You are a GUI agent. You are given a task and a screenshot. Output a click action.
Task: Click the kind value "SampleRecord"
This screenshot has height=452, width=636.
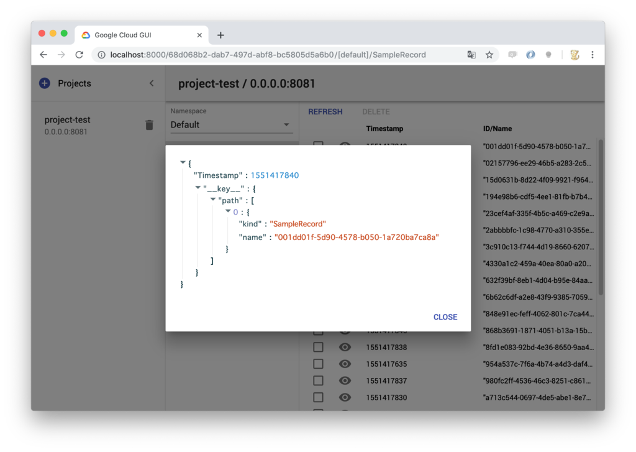(298, 224)
